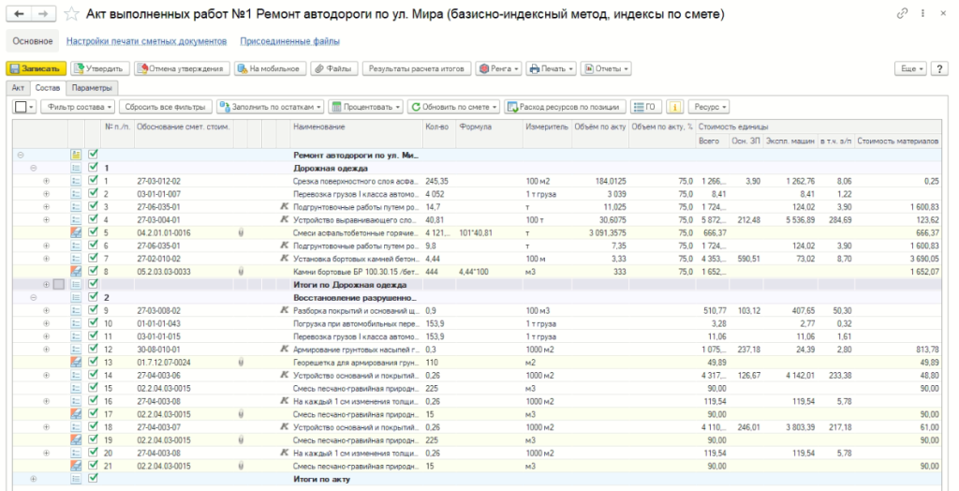Click the paperclip icon in row 5

click(x=243, y=232)
